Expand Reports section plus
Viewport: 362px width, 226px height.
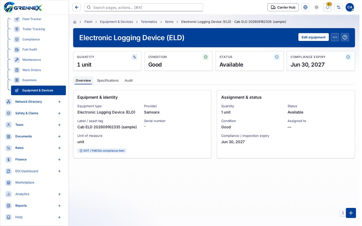point(59,206)
